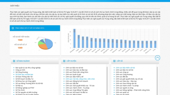This screenshot has width=170, height=95.
Task: Open Lĩnh vực: Cán bộ, công chức, viên chức
Action: [80, 79]
